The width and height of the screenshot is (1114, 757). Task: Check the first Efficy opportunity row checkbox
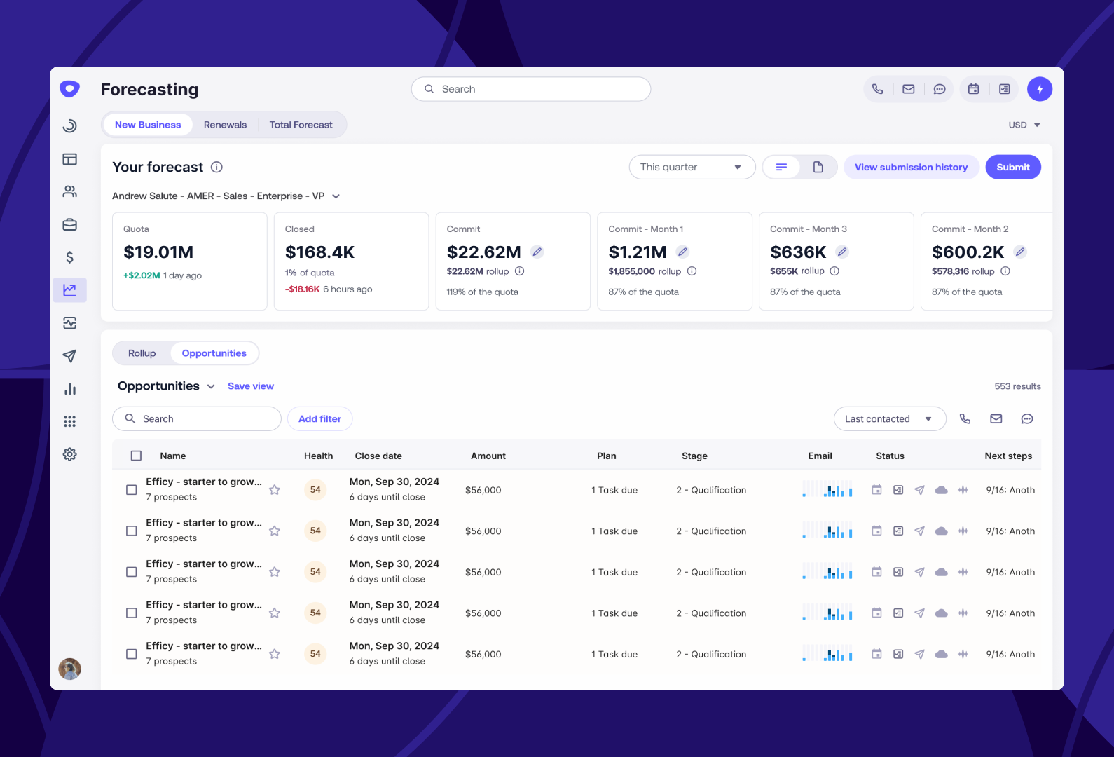point(131,490)
